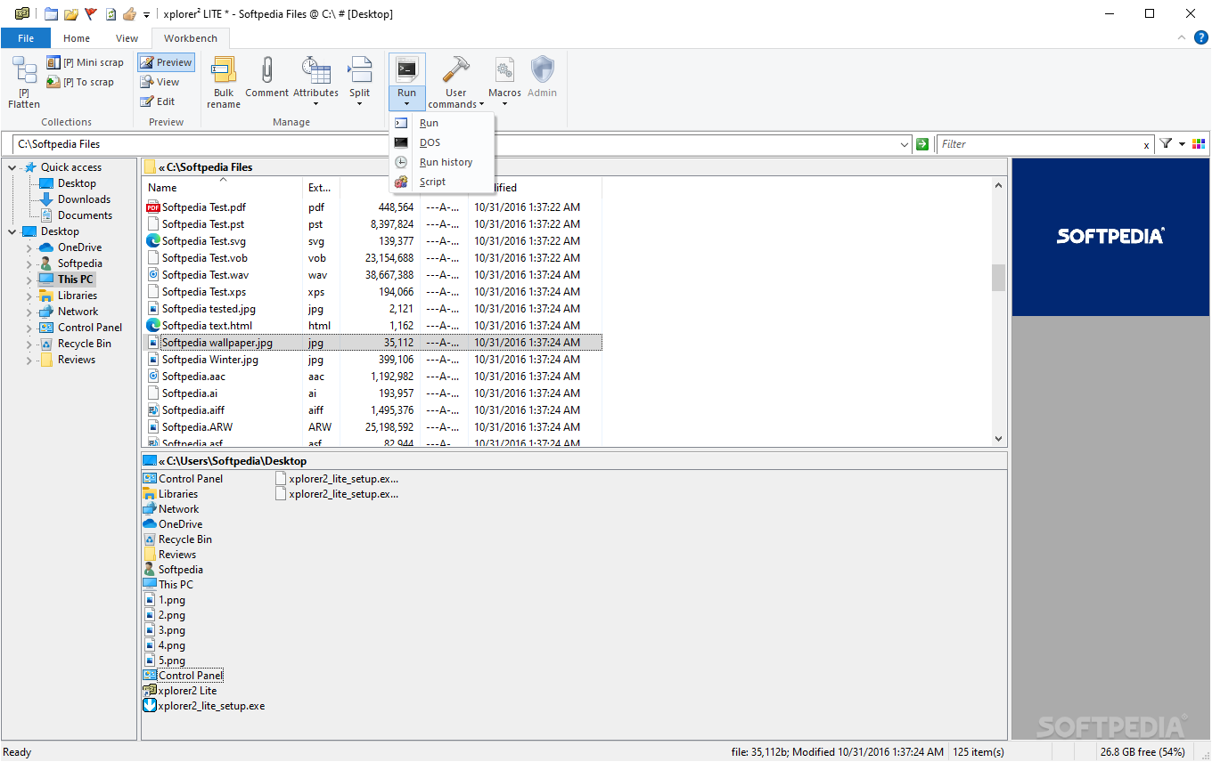Switch to the Home ribbon tab
This screenshot has height=762, width=1212.
point(77,38)
